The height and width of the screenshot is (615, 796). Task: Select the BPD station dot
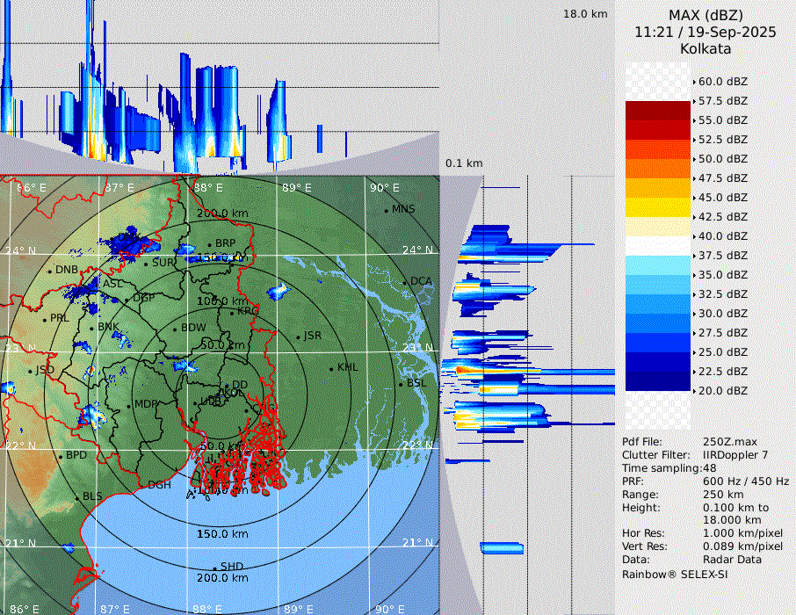tap(61, 456)
